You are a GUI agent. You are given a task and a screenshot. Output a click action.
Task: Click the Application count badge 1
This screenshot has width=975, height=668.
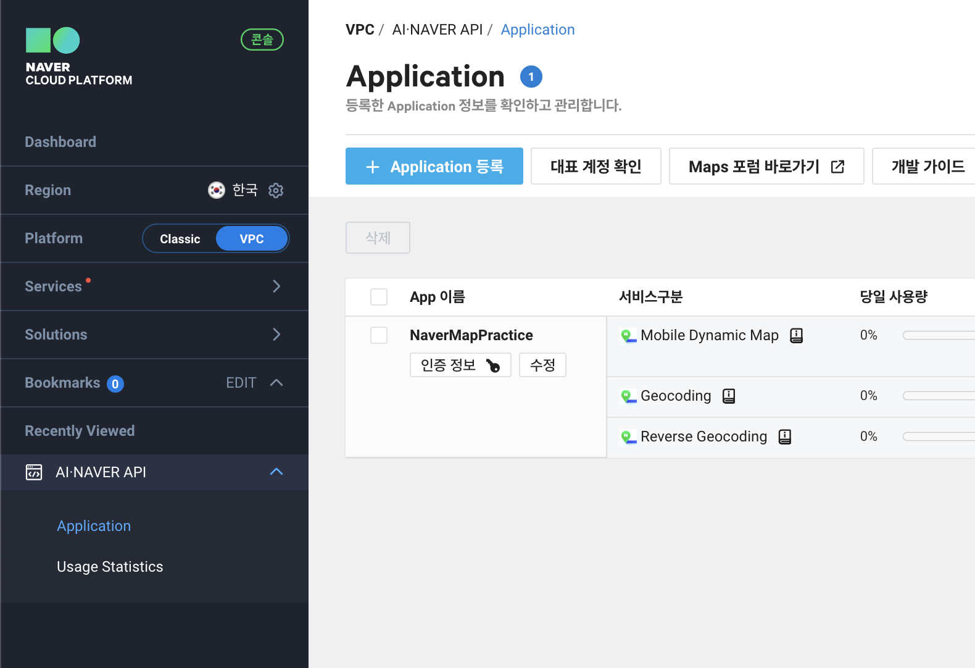pyautogui.click(x=531, y=77)
